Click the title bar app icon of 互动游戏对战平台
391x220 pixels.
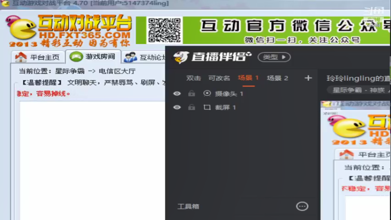[5, 3]
